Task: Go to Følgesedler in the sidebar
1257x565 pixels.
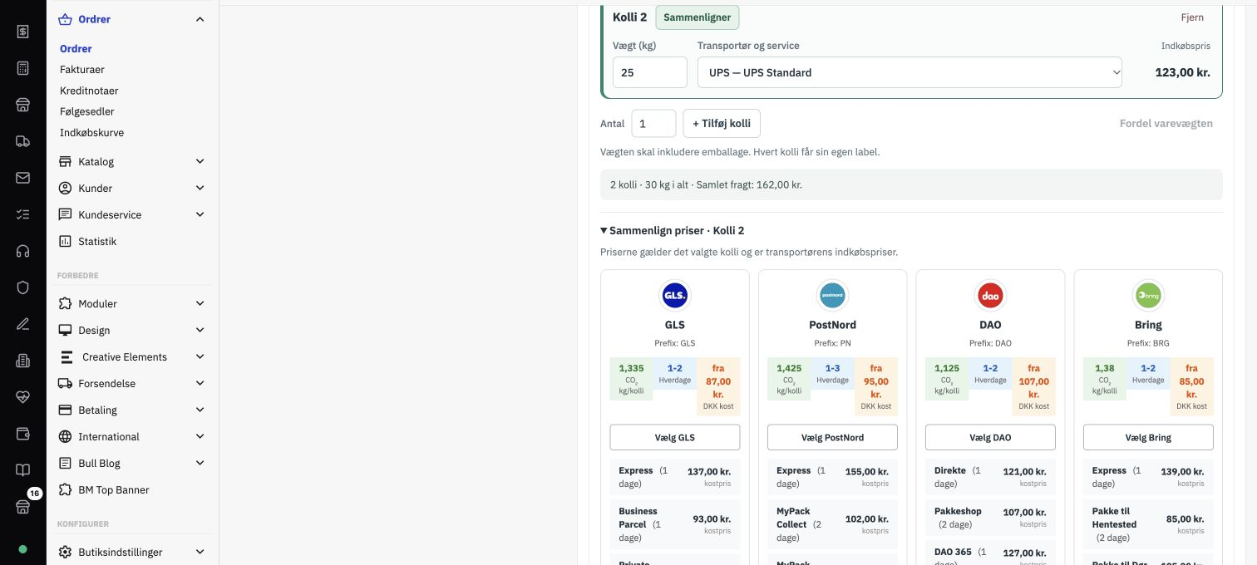Action: [87, 111]
